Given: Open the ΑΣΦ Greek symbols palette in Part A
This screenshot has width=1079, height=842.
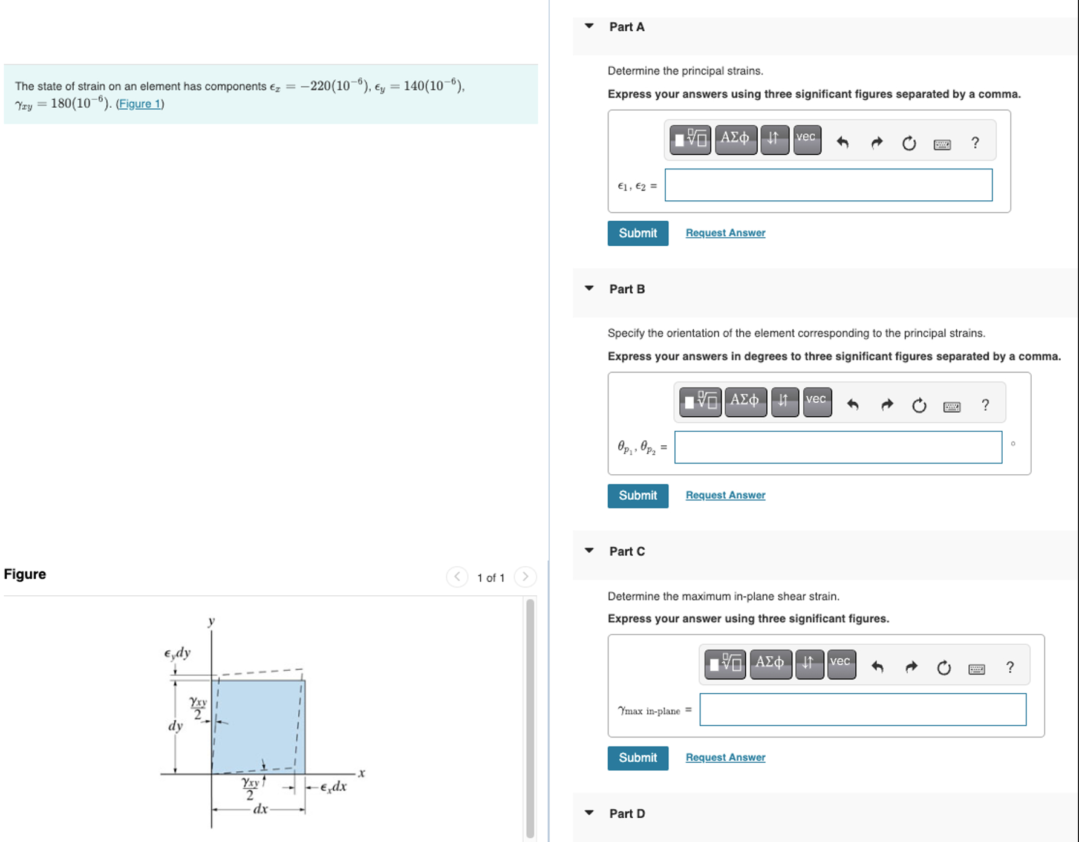Looking at the screenshot, I should coord(735,139).
